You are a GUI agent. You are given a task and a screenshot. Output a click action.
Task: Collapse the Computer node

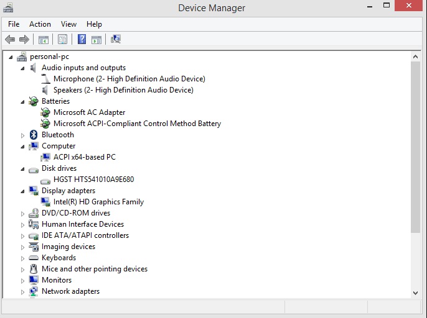click(x=22, y=147)
